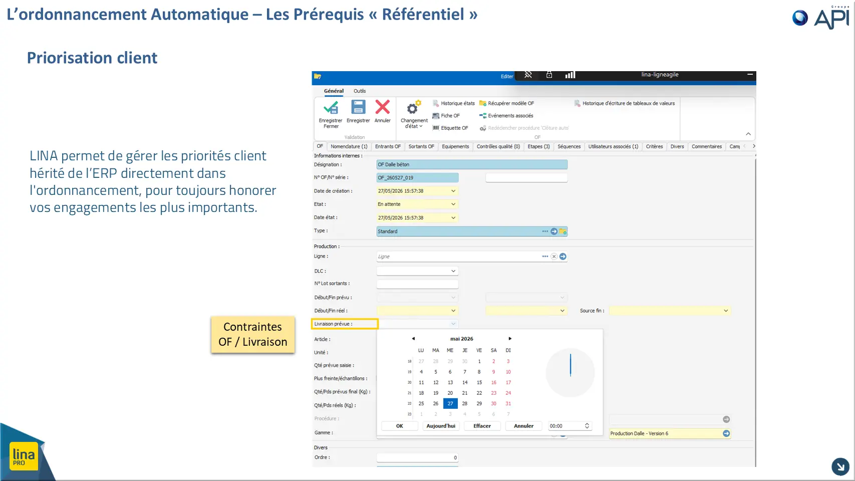The image size is (855, 481).
Task: Click Etiquette OF barcode item
Action: coord(450,128)
